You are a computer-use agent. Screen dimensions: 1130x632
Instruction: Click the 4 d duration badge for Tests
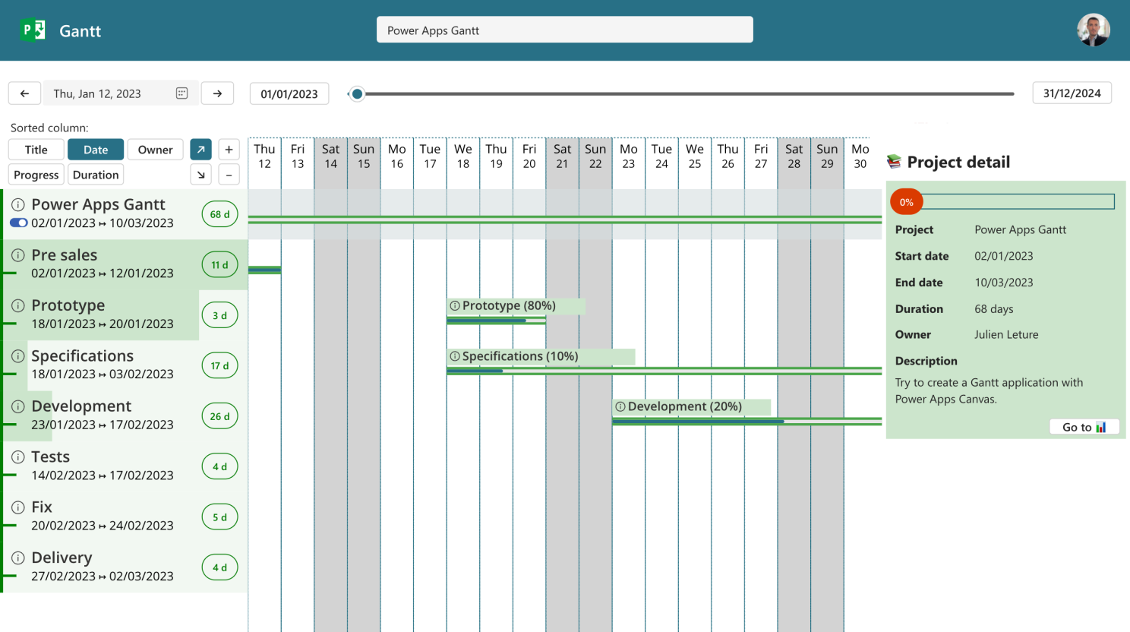point(219,466)
